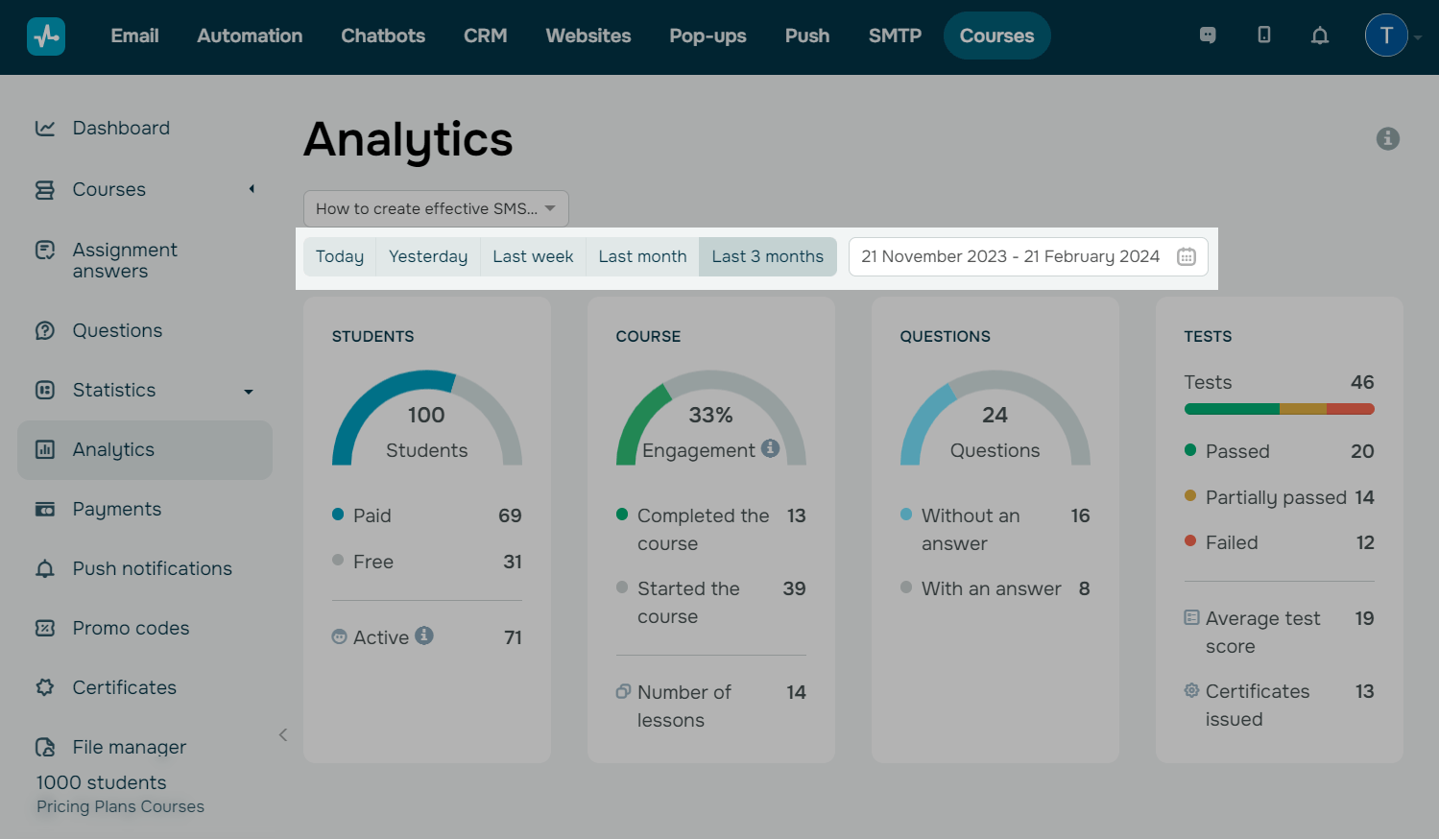Click the date range input field
Screen dimensions: 1439x839
point(1010,257)
